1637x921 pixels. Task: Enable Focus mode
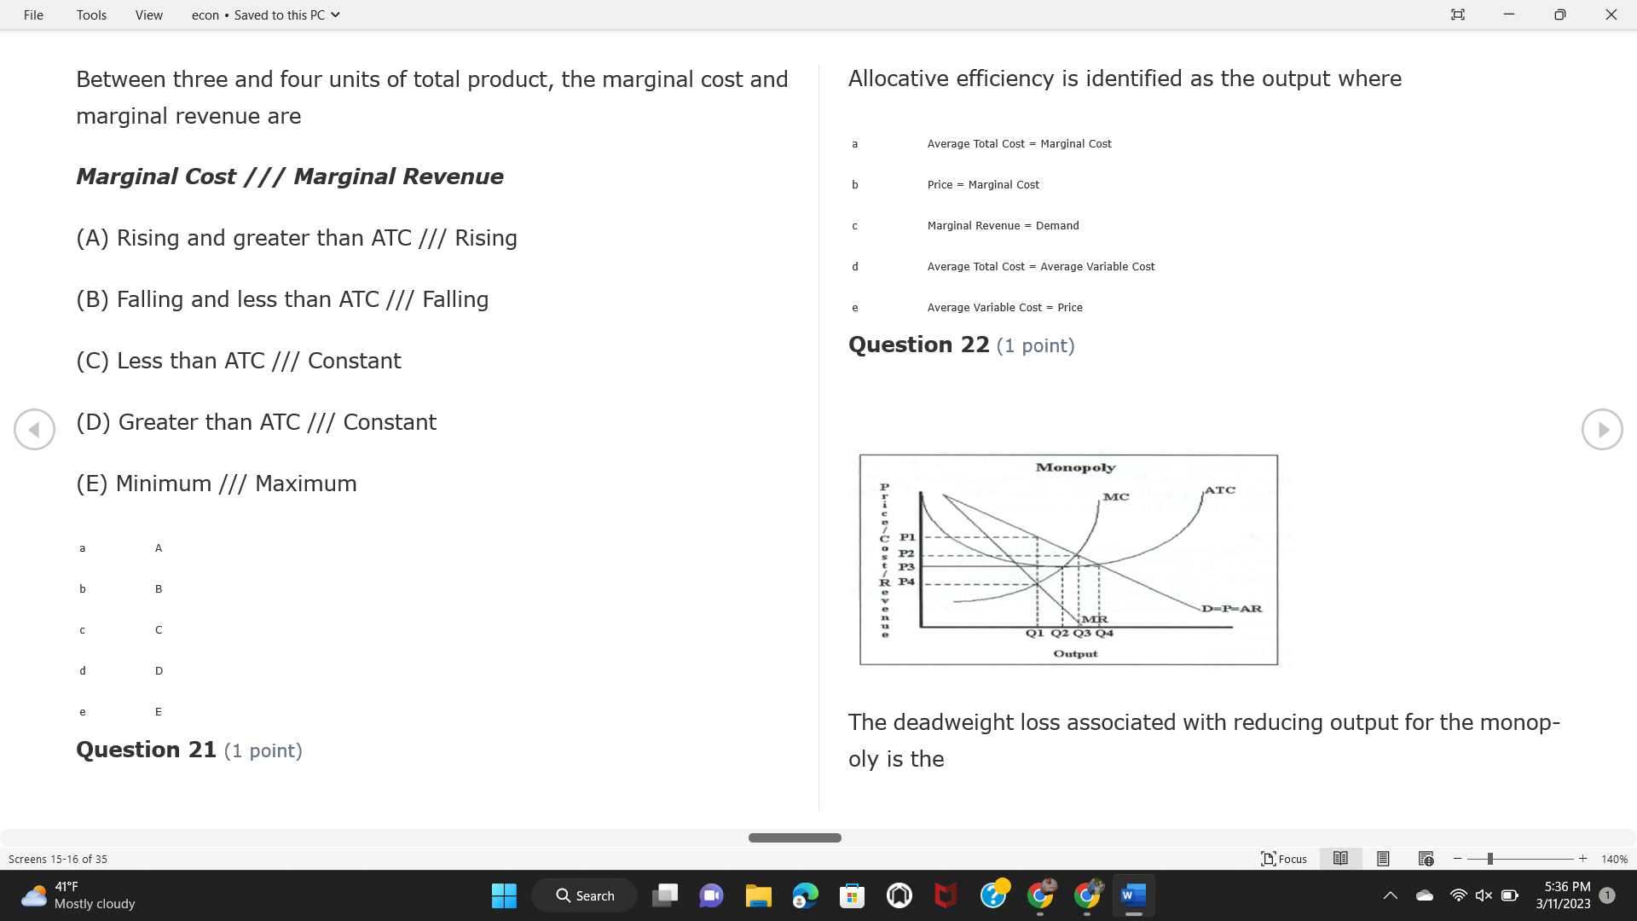(x=1283, y=859)
